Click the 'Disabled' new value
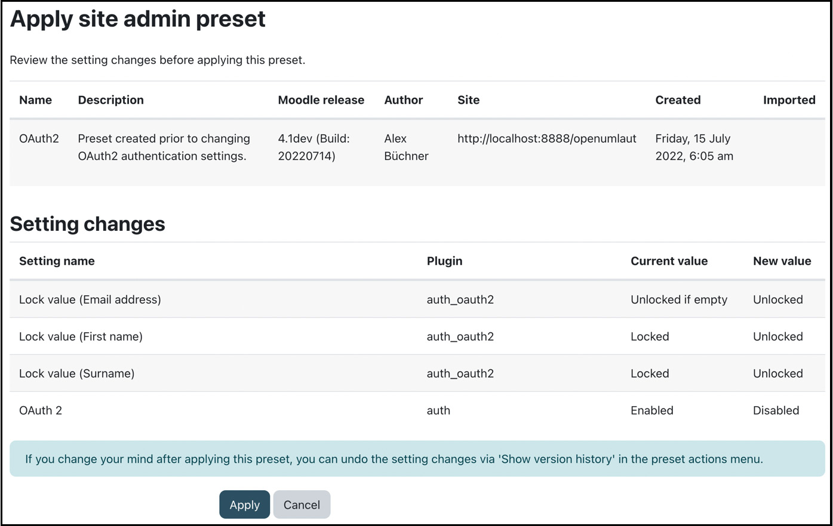 click(776, 410)
